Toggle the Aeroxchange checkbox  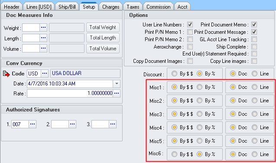[190, 47]
